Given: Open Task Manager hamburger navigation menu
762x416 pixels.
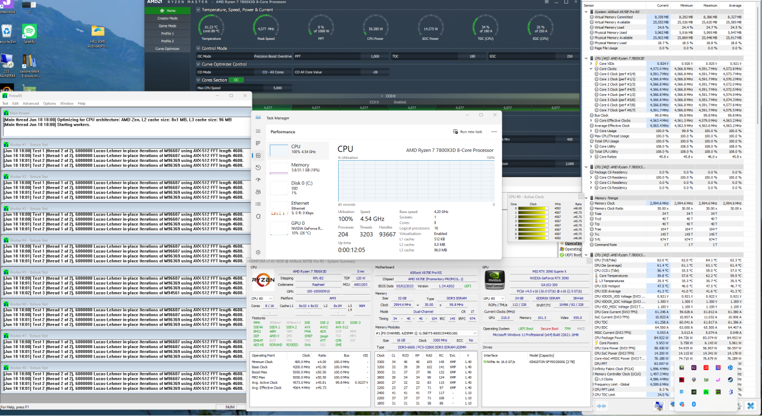Looking at the screenshot, I should (x=258, y=131).
